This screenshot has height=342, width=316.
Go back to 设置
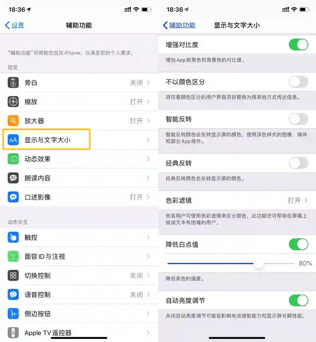[x=14, y=25]
